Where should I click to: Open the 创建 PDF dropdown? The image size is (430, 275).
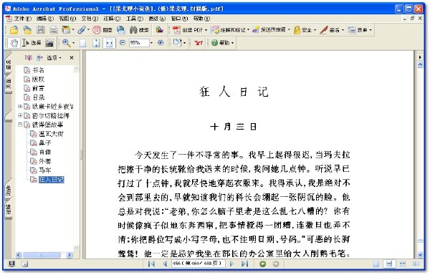190,30
